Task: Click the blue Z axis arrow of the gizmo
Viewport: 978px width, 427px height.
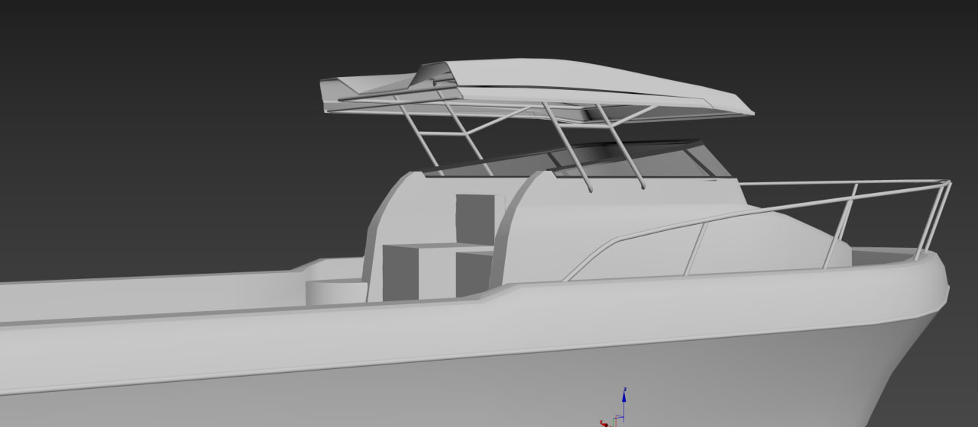Action: point(624,396)
